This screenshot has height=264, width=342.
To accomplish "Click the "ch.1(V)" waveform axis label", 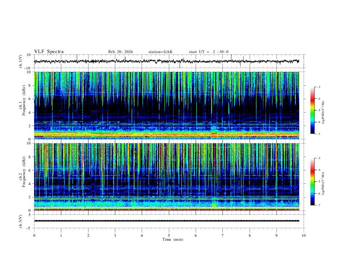I will (x=21, y=61).
